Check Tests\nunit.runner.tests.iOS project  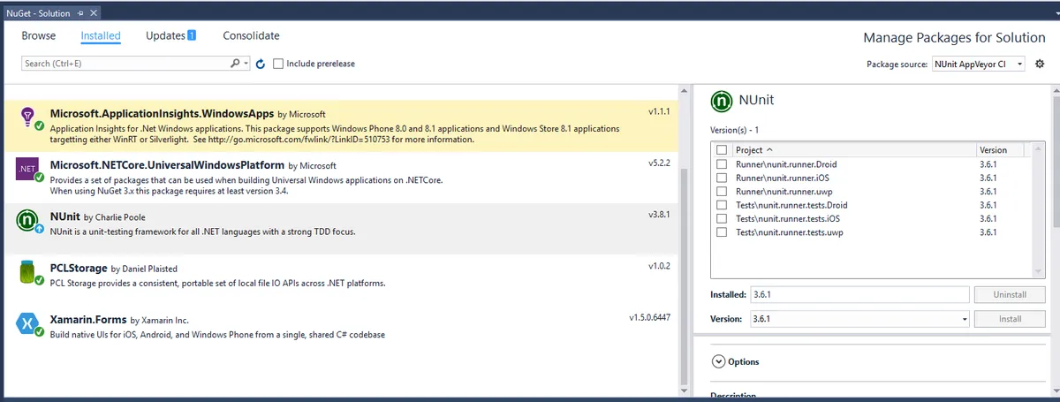pos(722,218)
